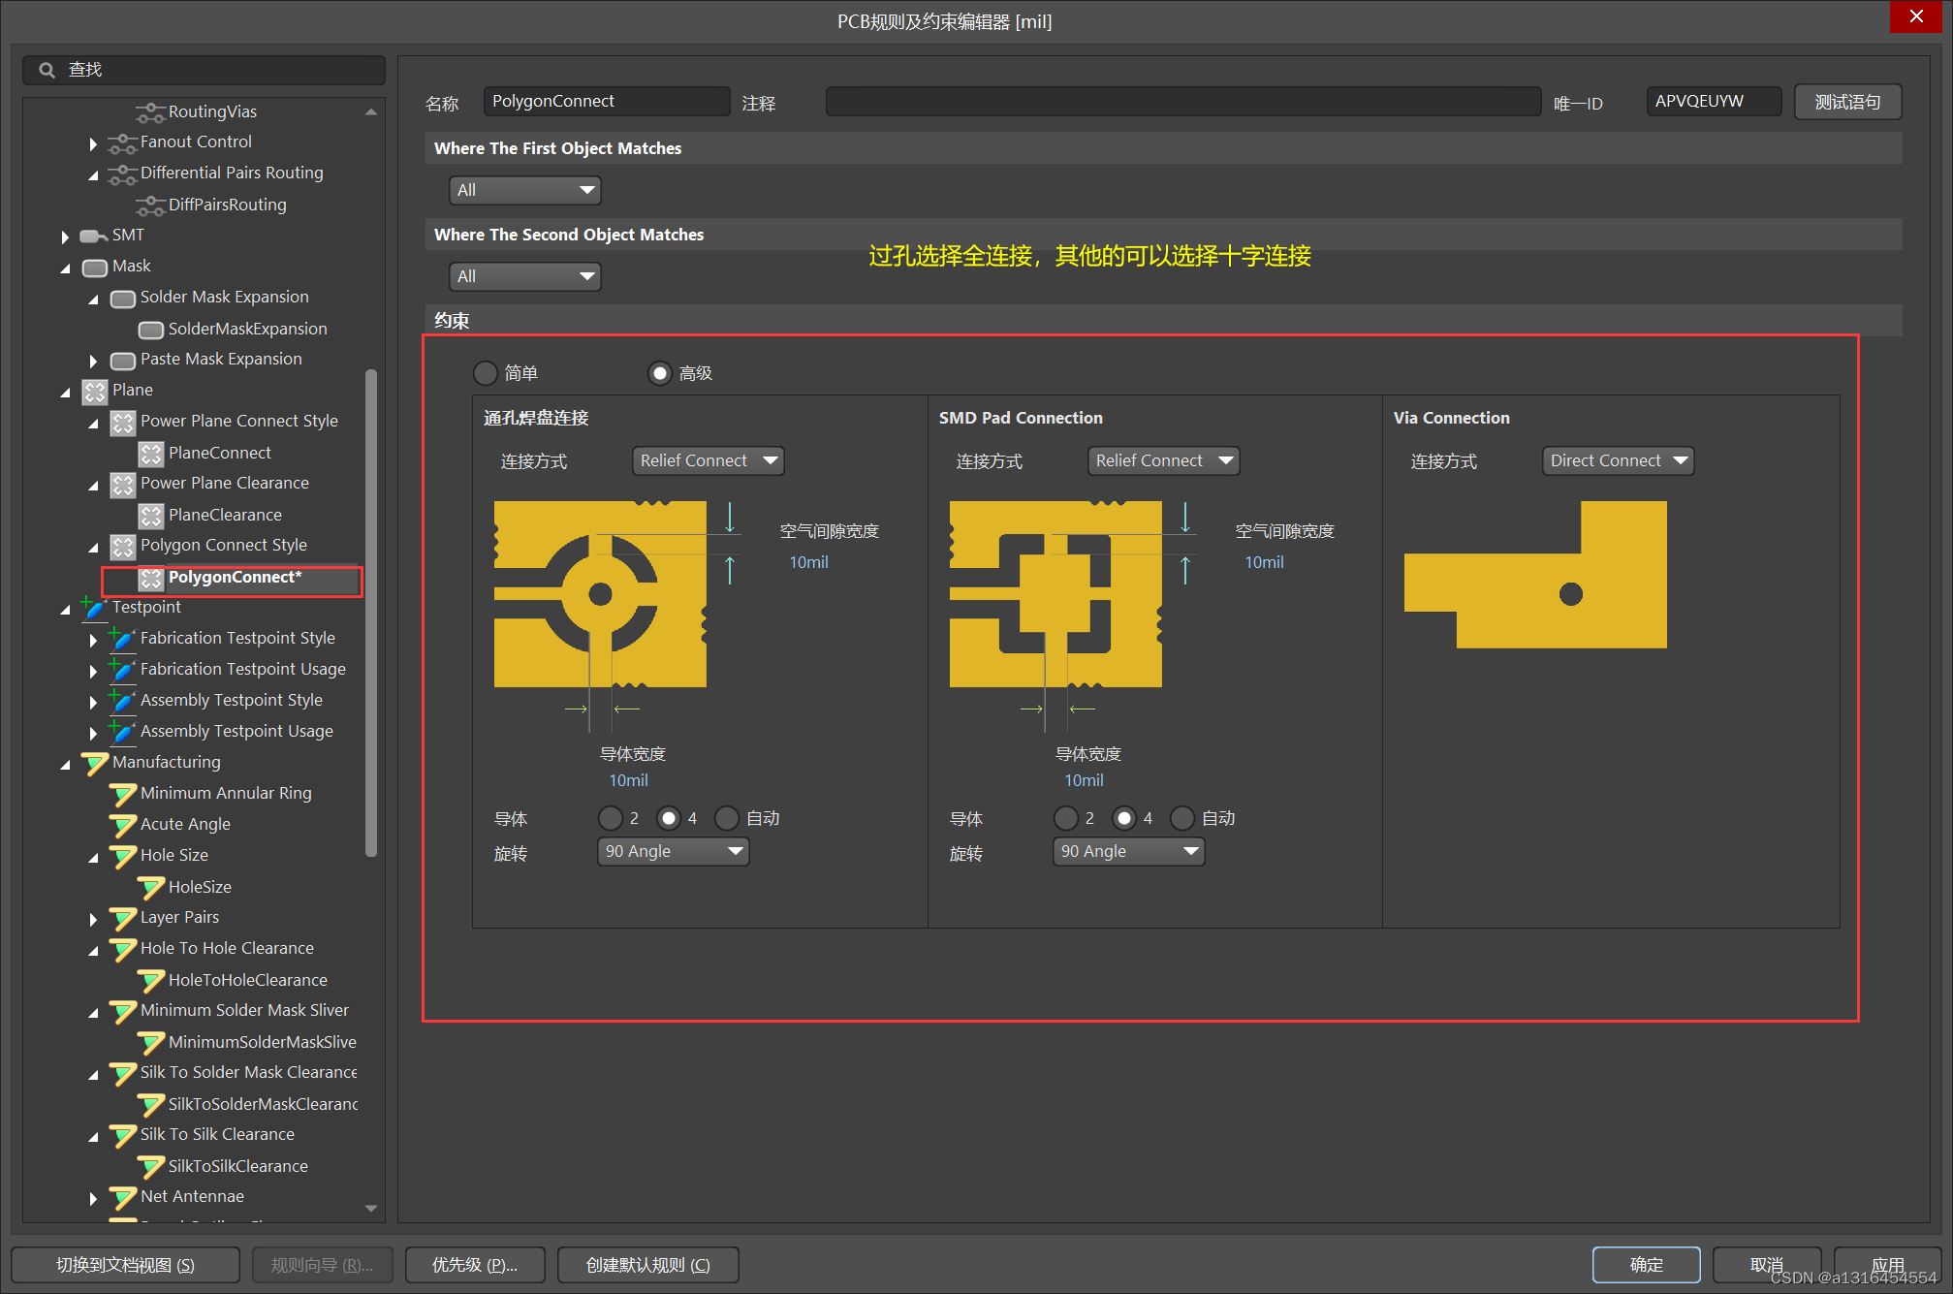The image size is (1953, 1294).
Task: Open the through-hole rotation 90 Angle dropdown
Action: pos(673,851)
